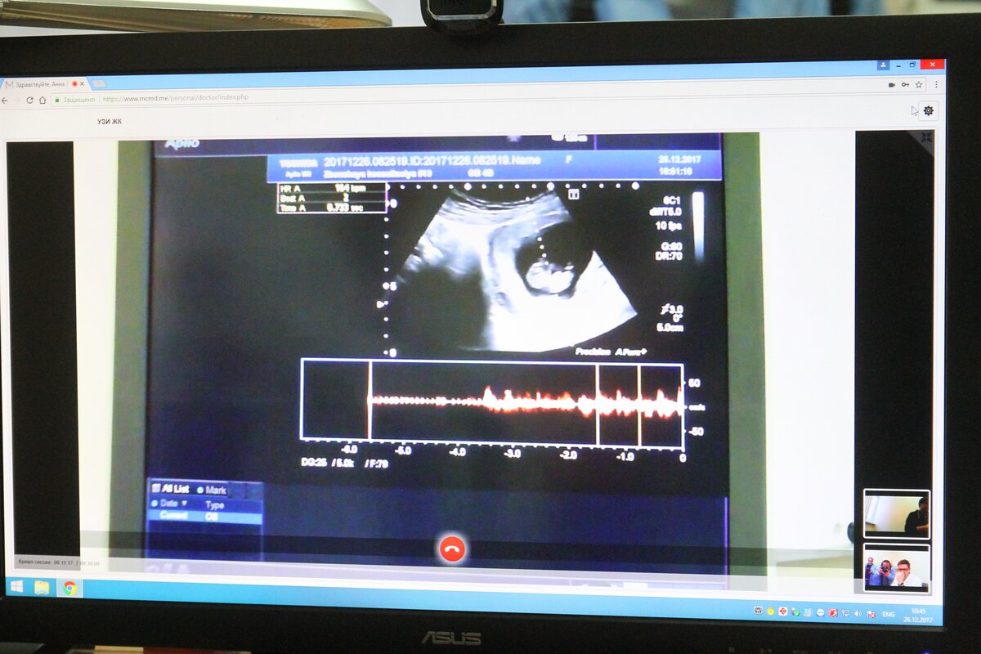Click the ENG language indicator in tray
Image resolution: width=981 pixels, height=654 pixels.
point(889,613)
